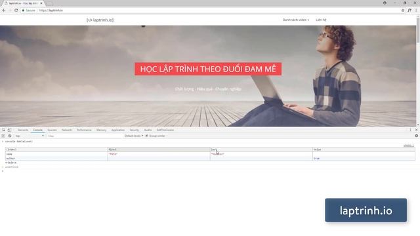
Task: Clear the console
Action: (10, 136)
